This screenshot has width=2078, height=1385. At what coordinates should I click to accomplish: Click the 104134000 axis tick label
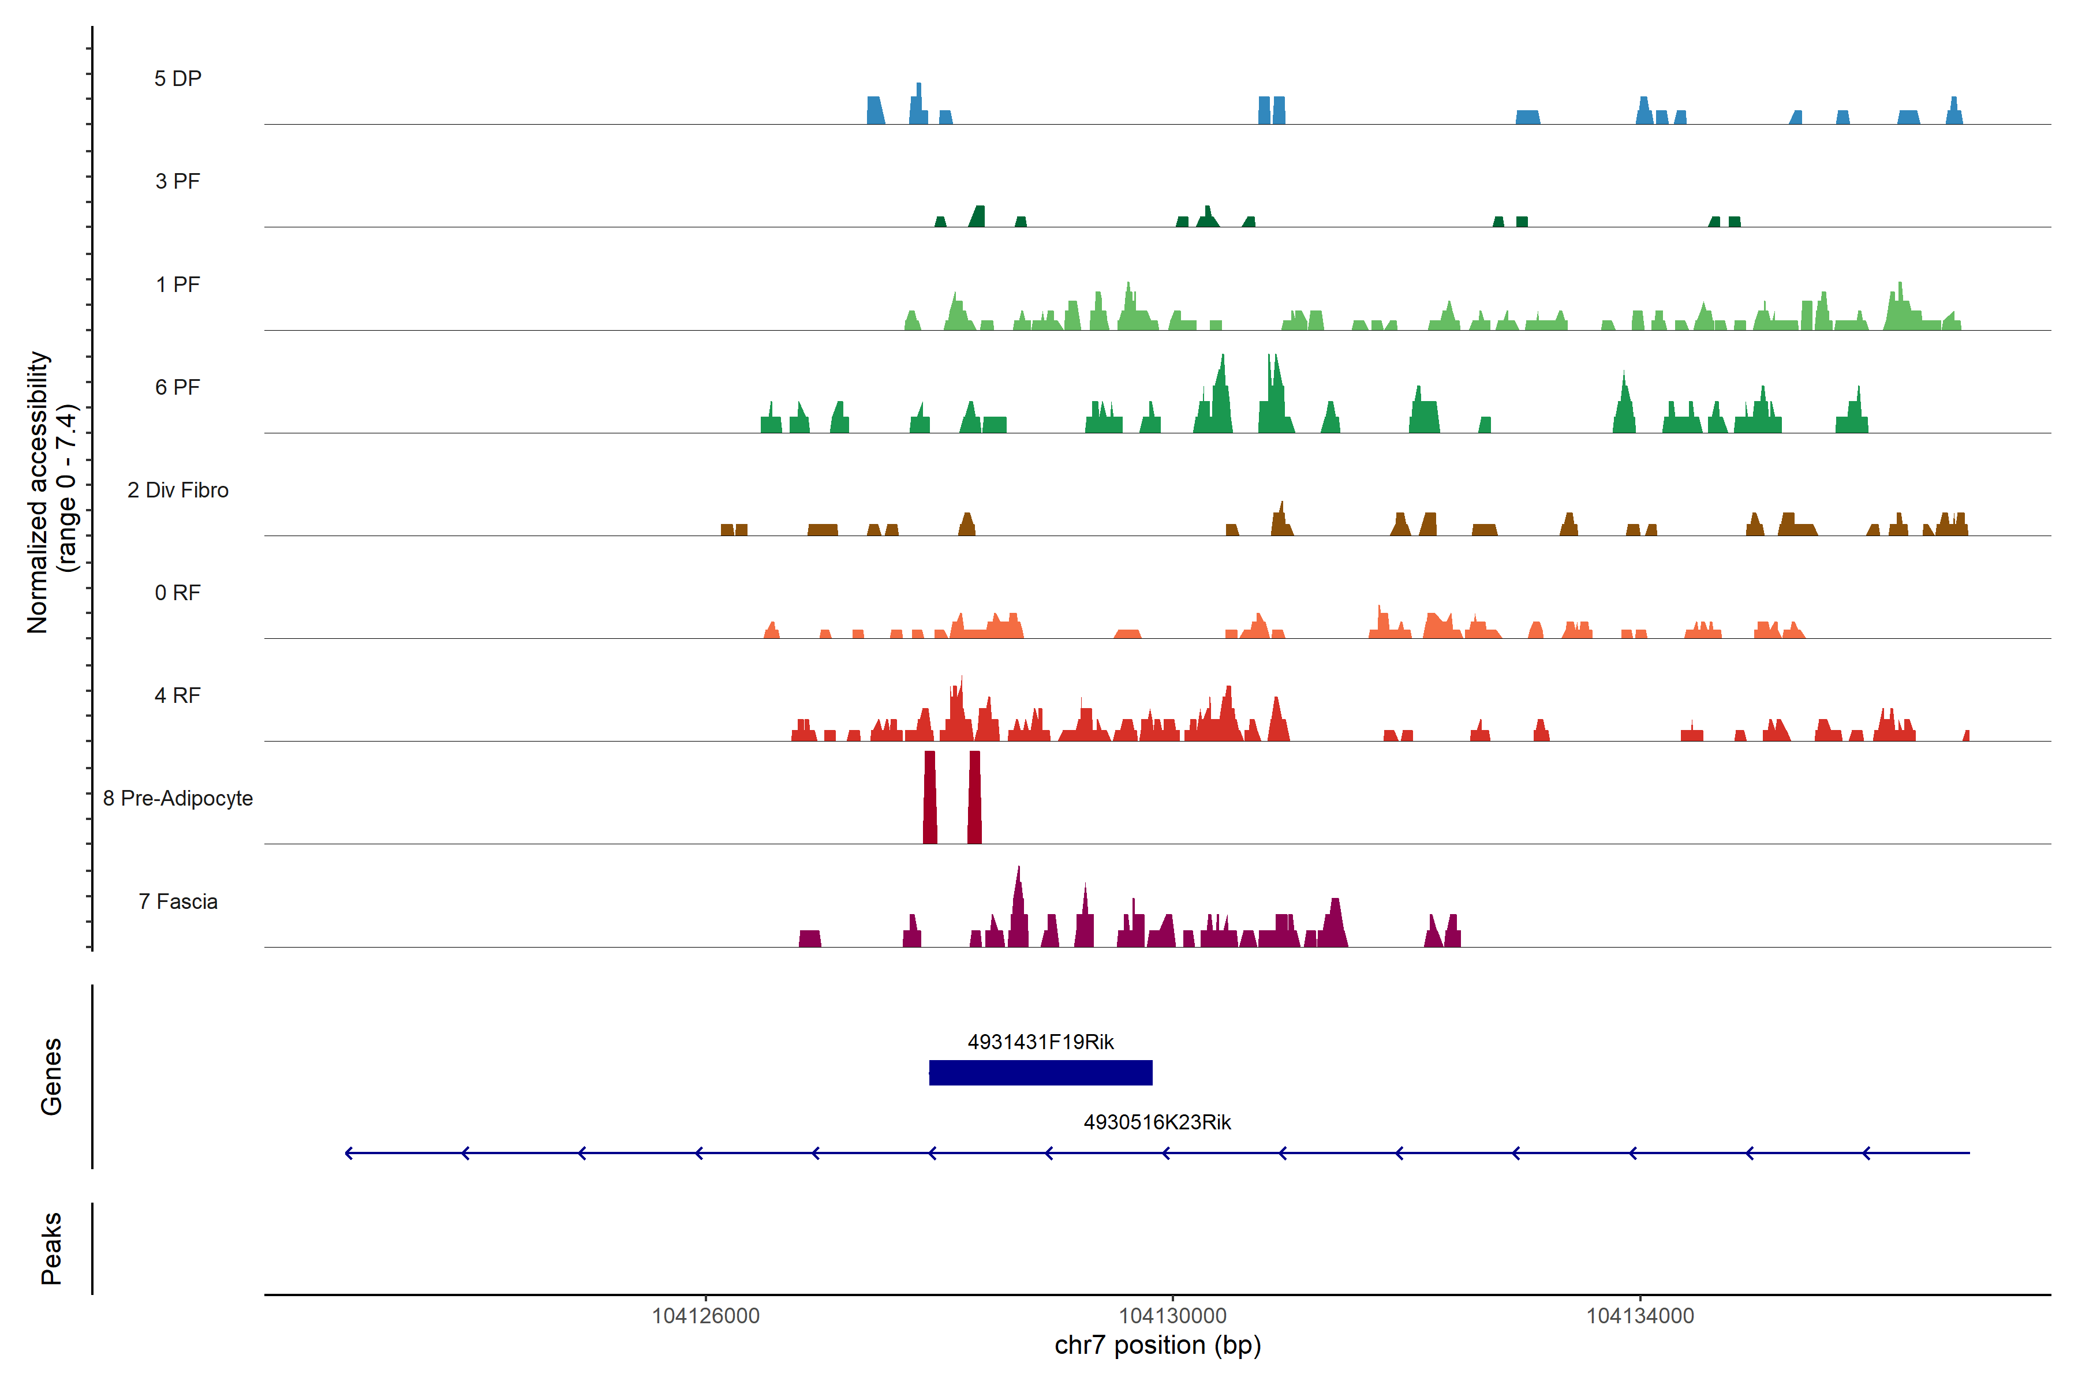click(x=1640, y=1316)
